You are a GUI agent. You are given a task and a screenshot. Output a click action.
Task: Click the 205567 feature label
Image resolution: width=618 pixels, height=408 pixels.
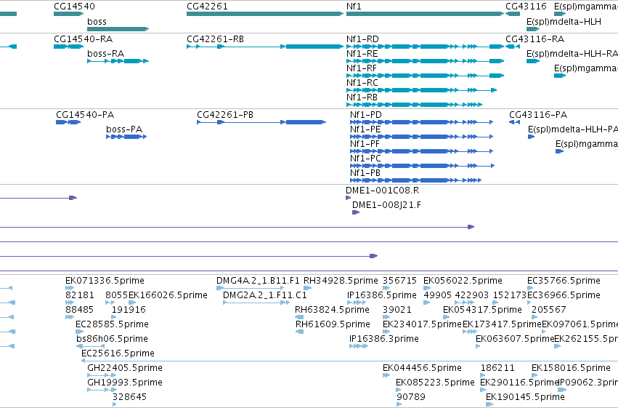548,310
